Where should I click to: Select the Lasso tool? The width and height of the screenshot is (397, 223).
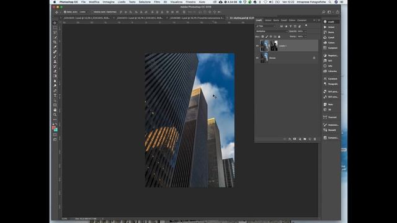(55, 32)
